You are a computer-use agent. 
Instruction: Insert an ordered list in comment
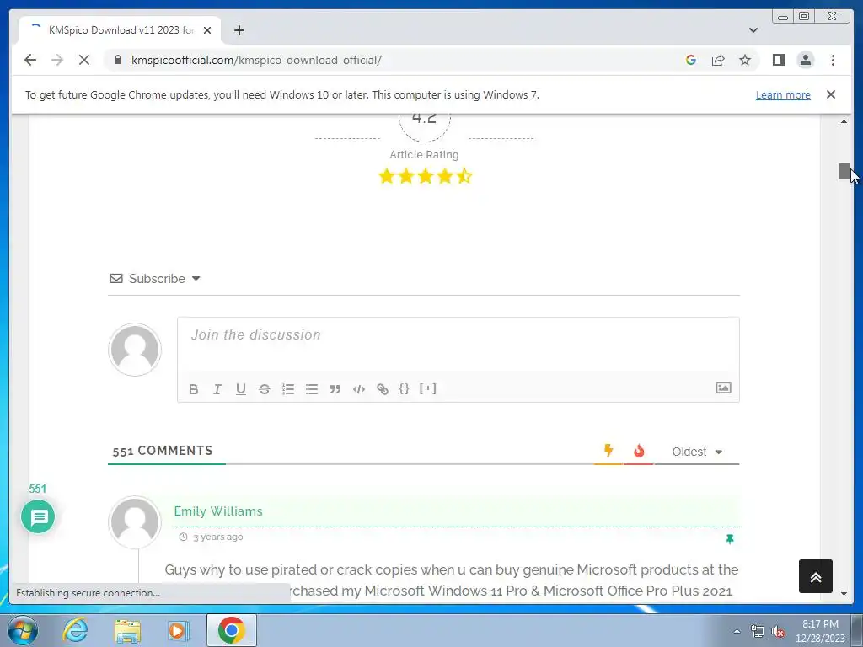tap(288, 389)
